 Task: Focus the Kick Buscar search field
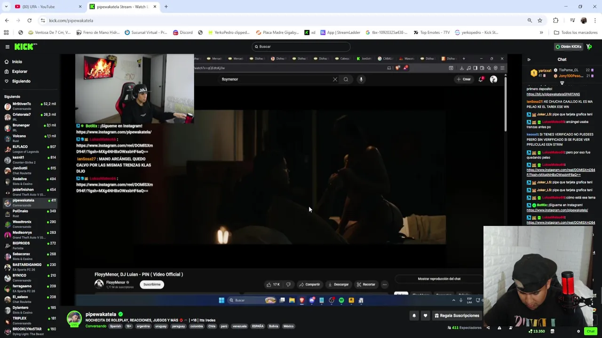point(301,46)
